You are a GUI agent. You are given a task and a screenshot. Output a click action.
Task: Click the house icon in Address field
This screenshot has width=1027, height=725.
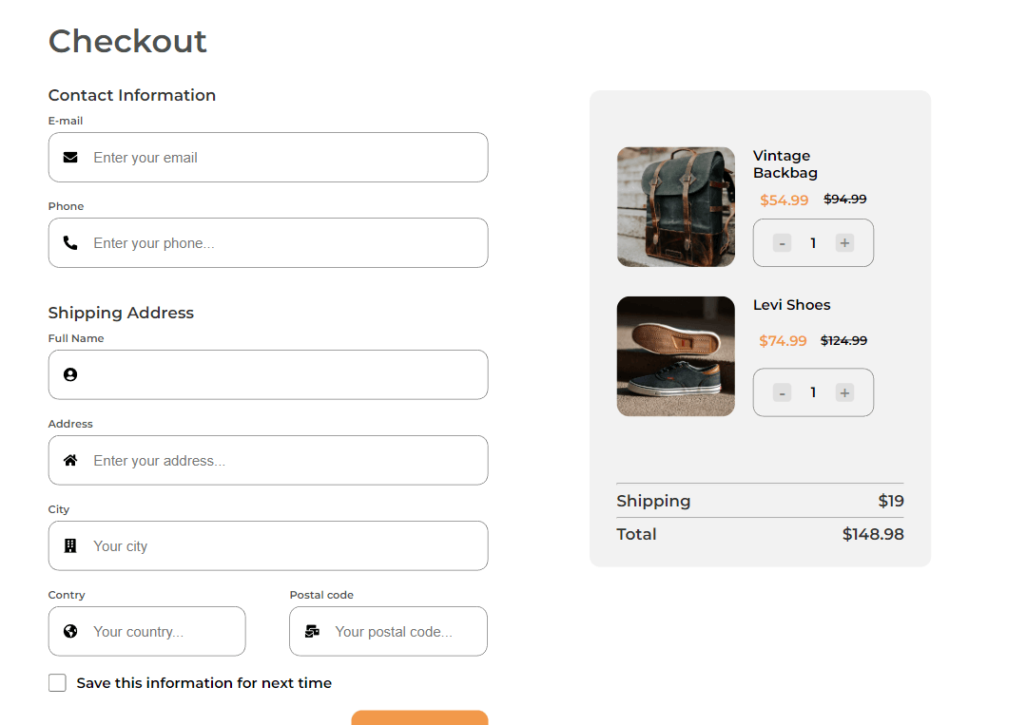(x=70, y=461)
